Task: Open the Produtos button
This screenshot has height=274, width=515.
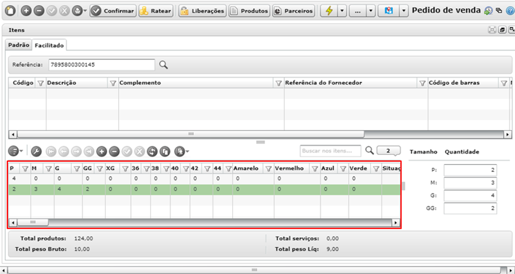Action: (249, 11)
